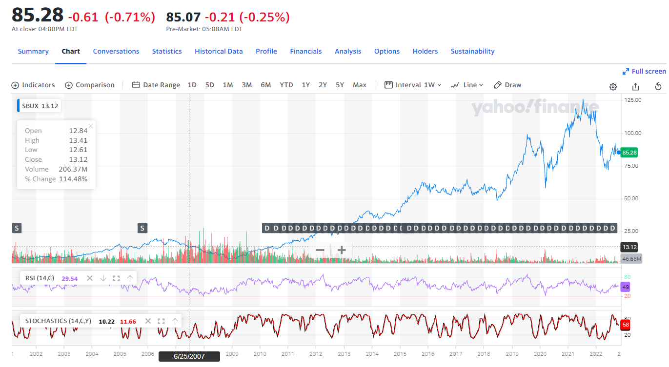Select the 6M range
Viewport: 669px width, 367px height.
(x=265, y=85)
